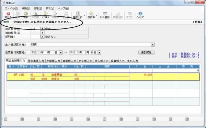Expand the 税計算 dropdown arrow
This screenshot has width=206, height=128.
[x=96, y=15]
